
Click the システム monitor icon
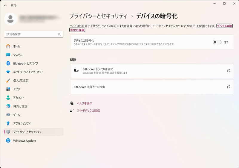8,55
